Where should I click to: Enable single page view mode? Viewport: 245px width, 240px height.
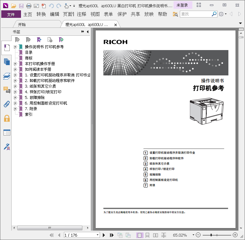coord(139,235)
